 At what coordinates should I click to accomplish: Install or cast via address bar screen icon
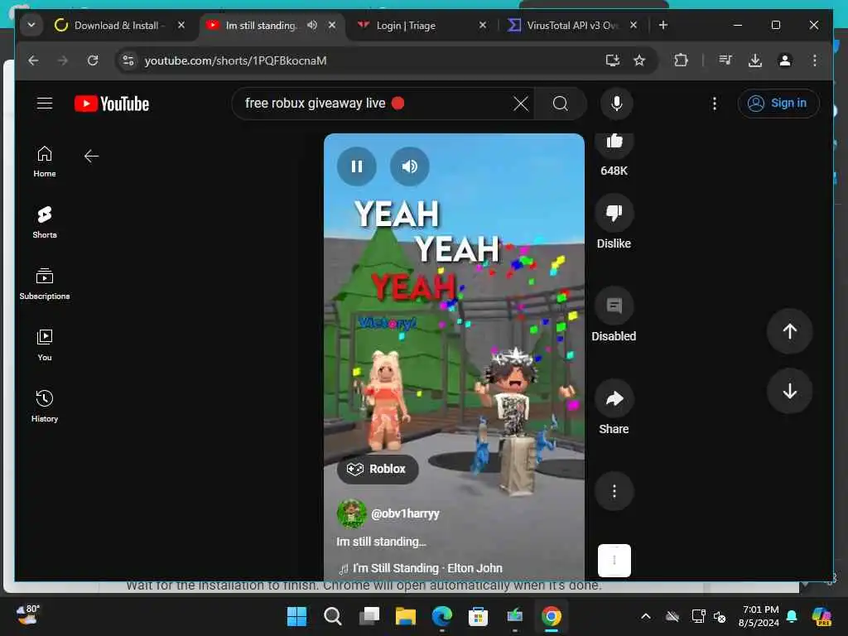click(612, 60)
